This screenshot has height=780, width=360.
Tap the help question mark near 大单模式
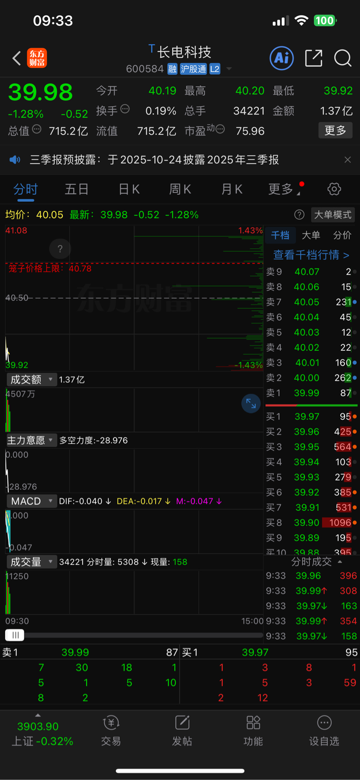click(x=299, y=214)
